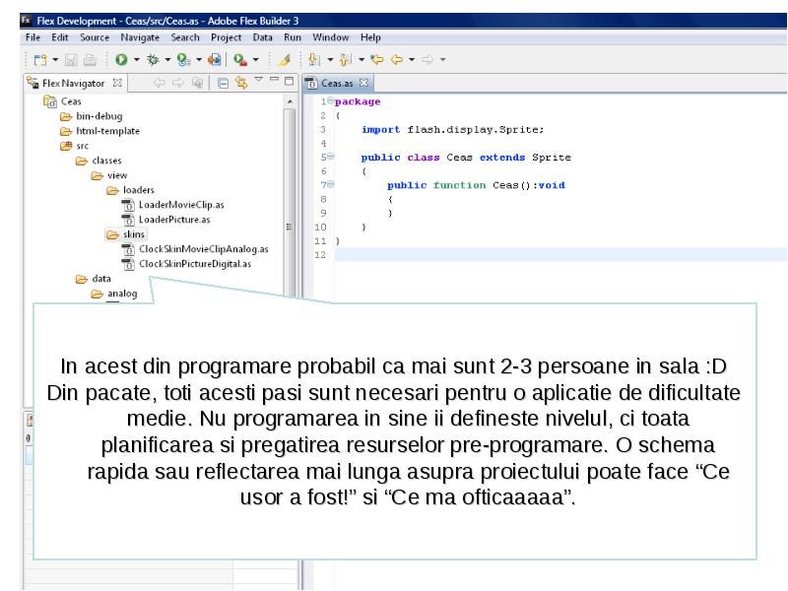Open the Navigate menu

pyautogui.click(x=140, y=37)
